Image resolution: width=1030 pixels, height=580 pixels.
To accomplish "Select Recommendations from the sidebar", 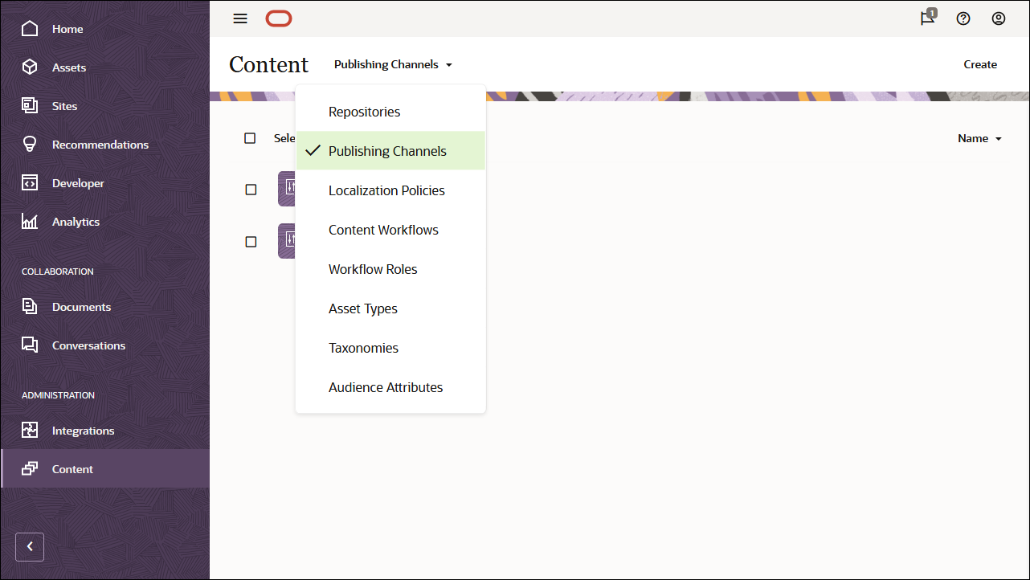I will (x=100, y=144).
